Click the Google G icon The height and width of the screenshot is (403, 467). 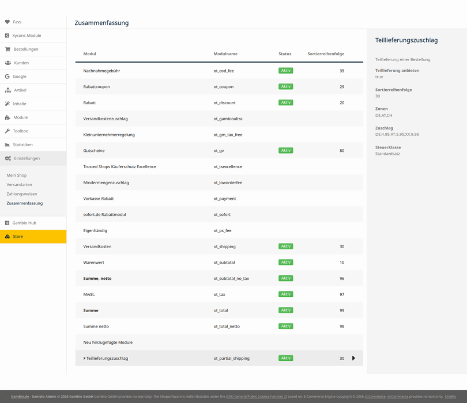[7, 77]
